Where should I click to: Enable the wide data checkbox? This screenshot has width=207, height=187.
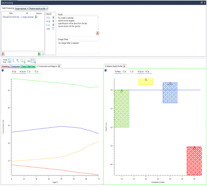tap(54, 29)
